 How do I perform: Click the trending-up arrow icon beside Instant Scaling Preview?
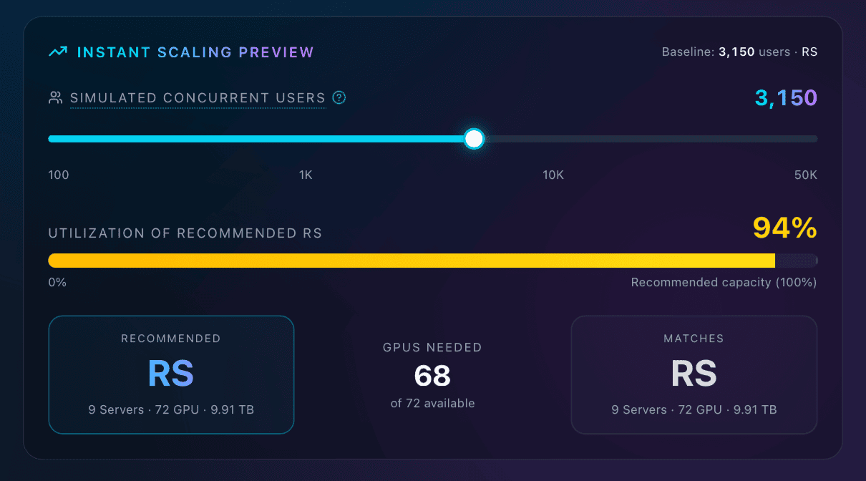(57, 52)
